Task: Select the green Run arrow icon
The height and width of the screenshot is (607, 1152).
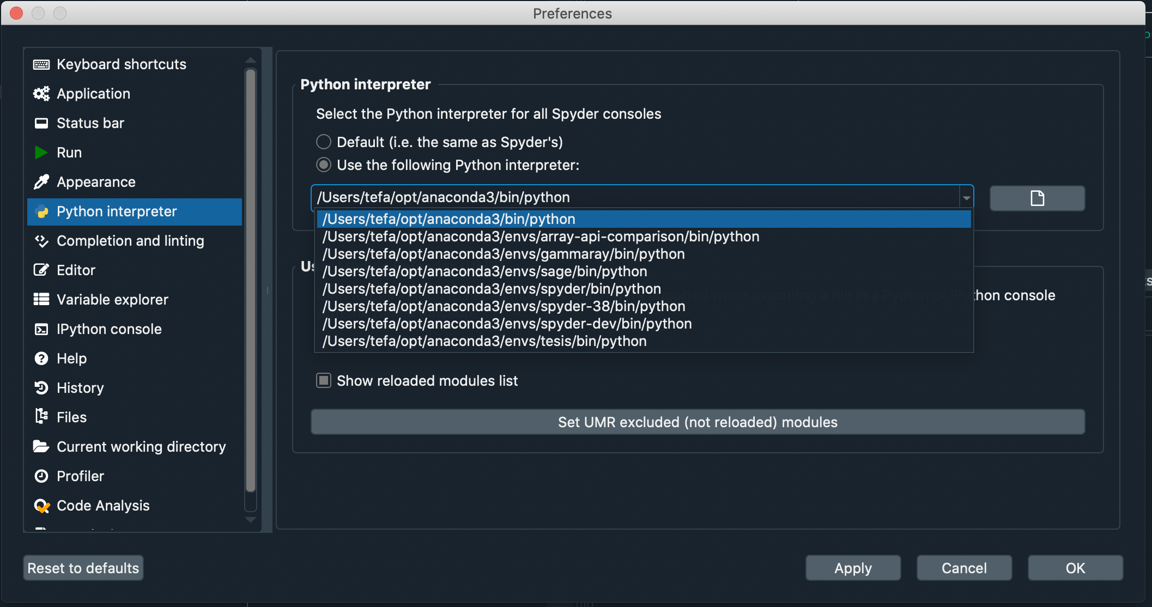Action: click(41, 153)
